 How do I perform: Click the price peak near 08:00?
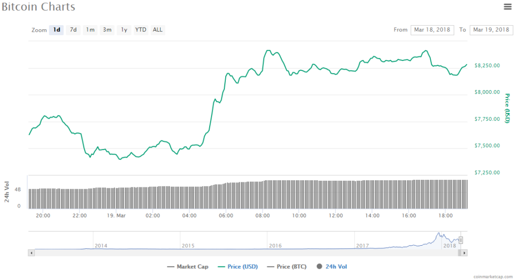point(268,51)
